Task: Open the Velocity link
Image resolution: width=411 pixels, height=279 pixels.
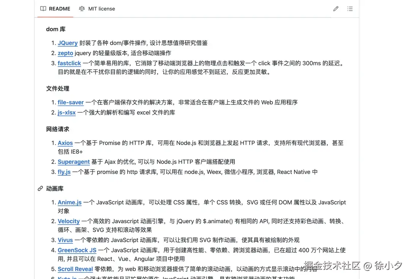Action: (68, 221)
